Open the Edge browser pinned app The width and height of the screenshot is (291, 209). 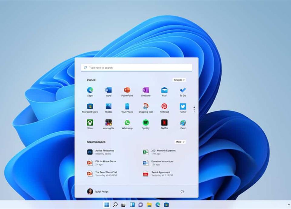[90, 90]
